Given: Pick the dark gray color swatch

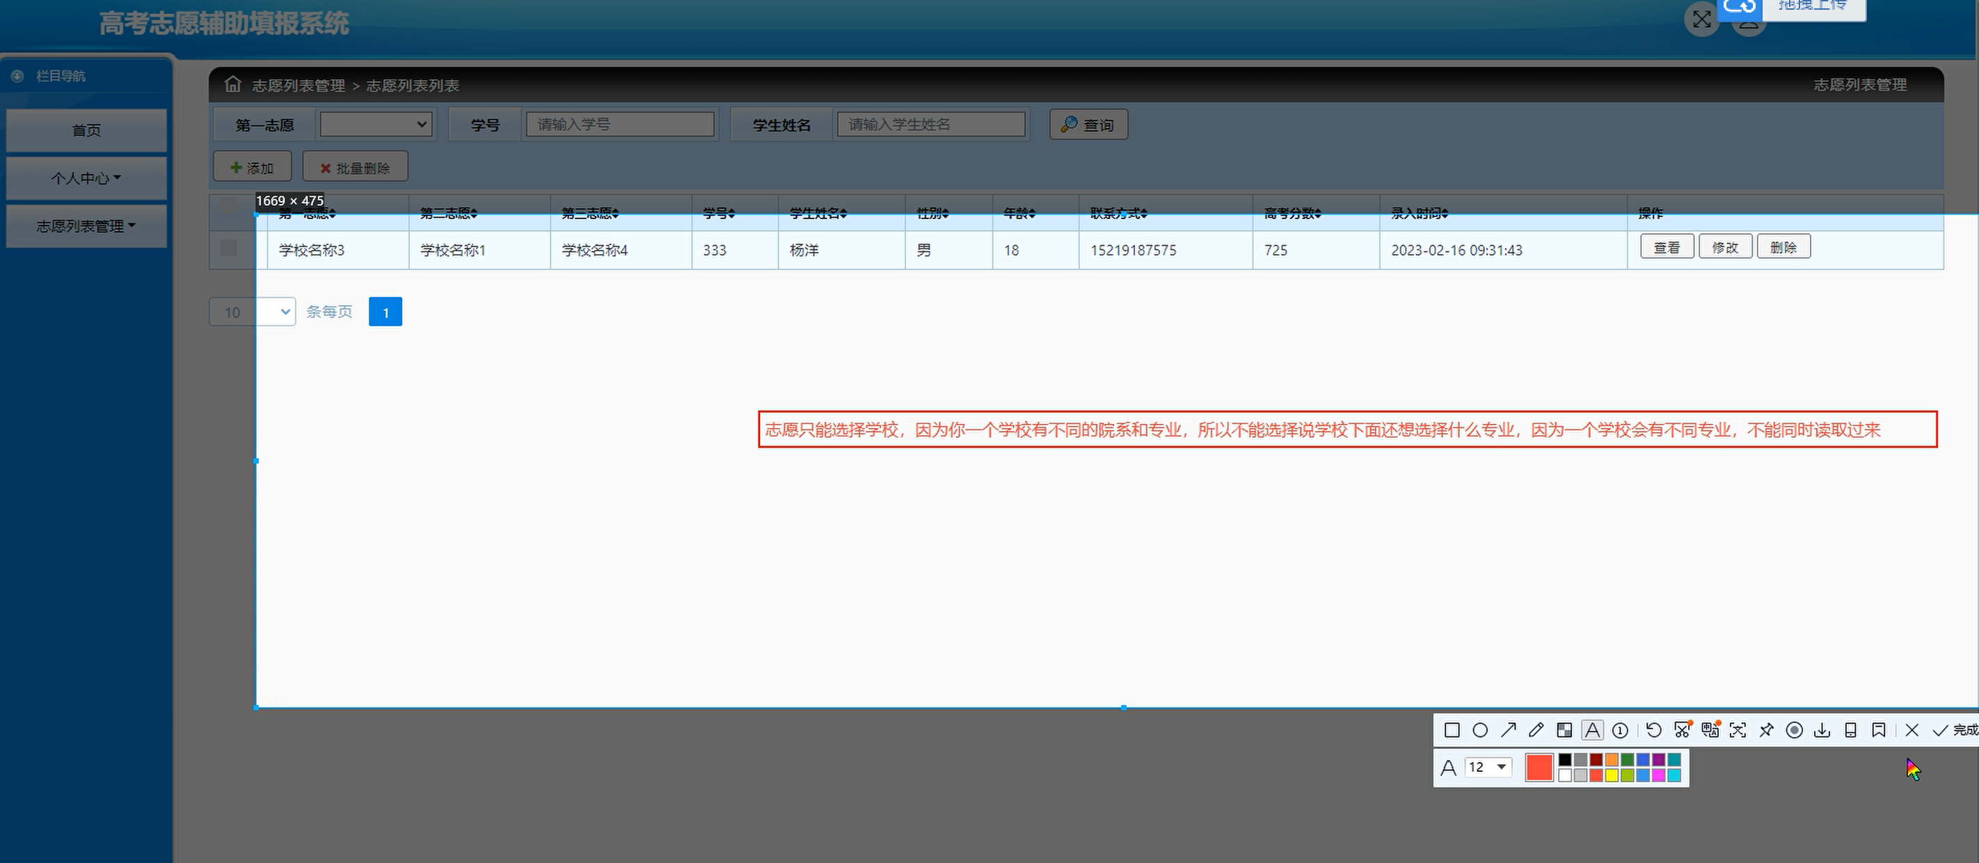Looking at the screenshot, I should click(1580, 760).
